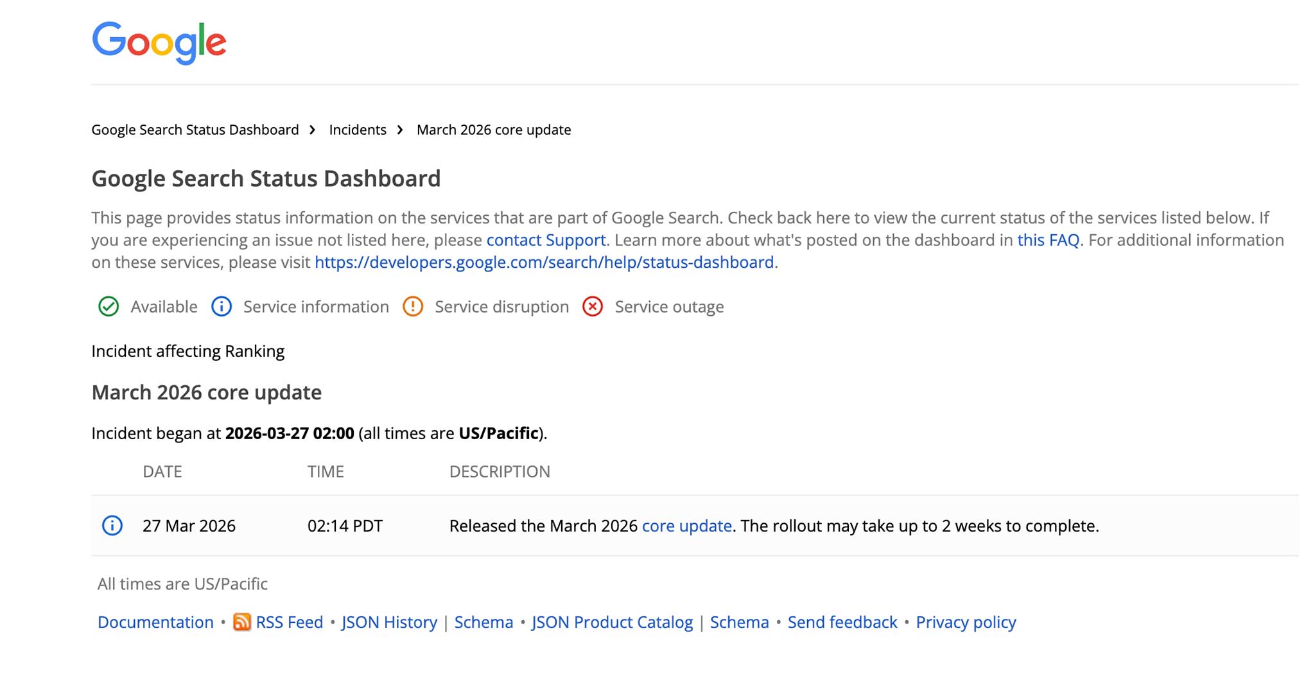Open Schema link after JSON Product Catalog
1315x694 pixels.
click(x=739, y=622)
